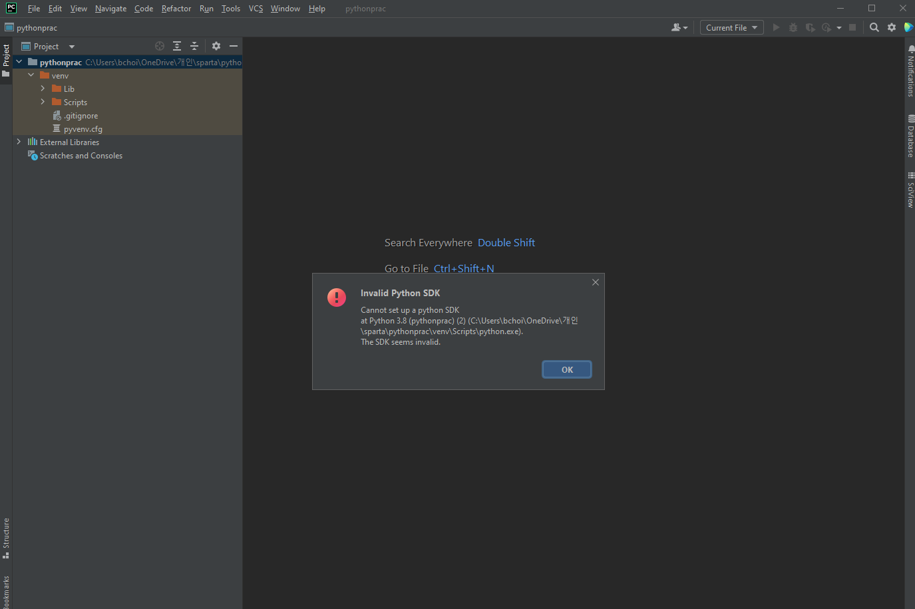The image size is (915, 609).
Task: Click the Stop square icon
Action: pos(852,27)
